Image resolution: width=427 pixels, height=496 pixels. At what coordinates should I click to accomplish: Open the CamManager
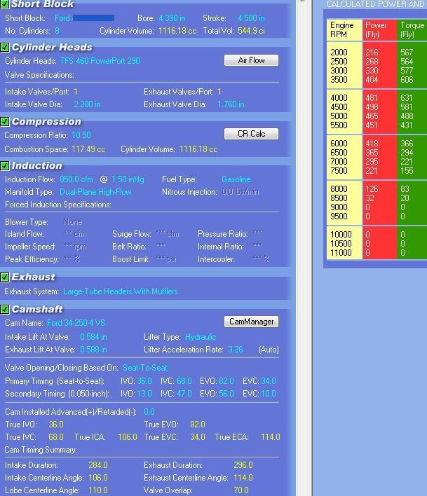click(251, 322)
